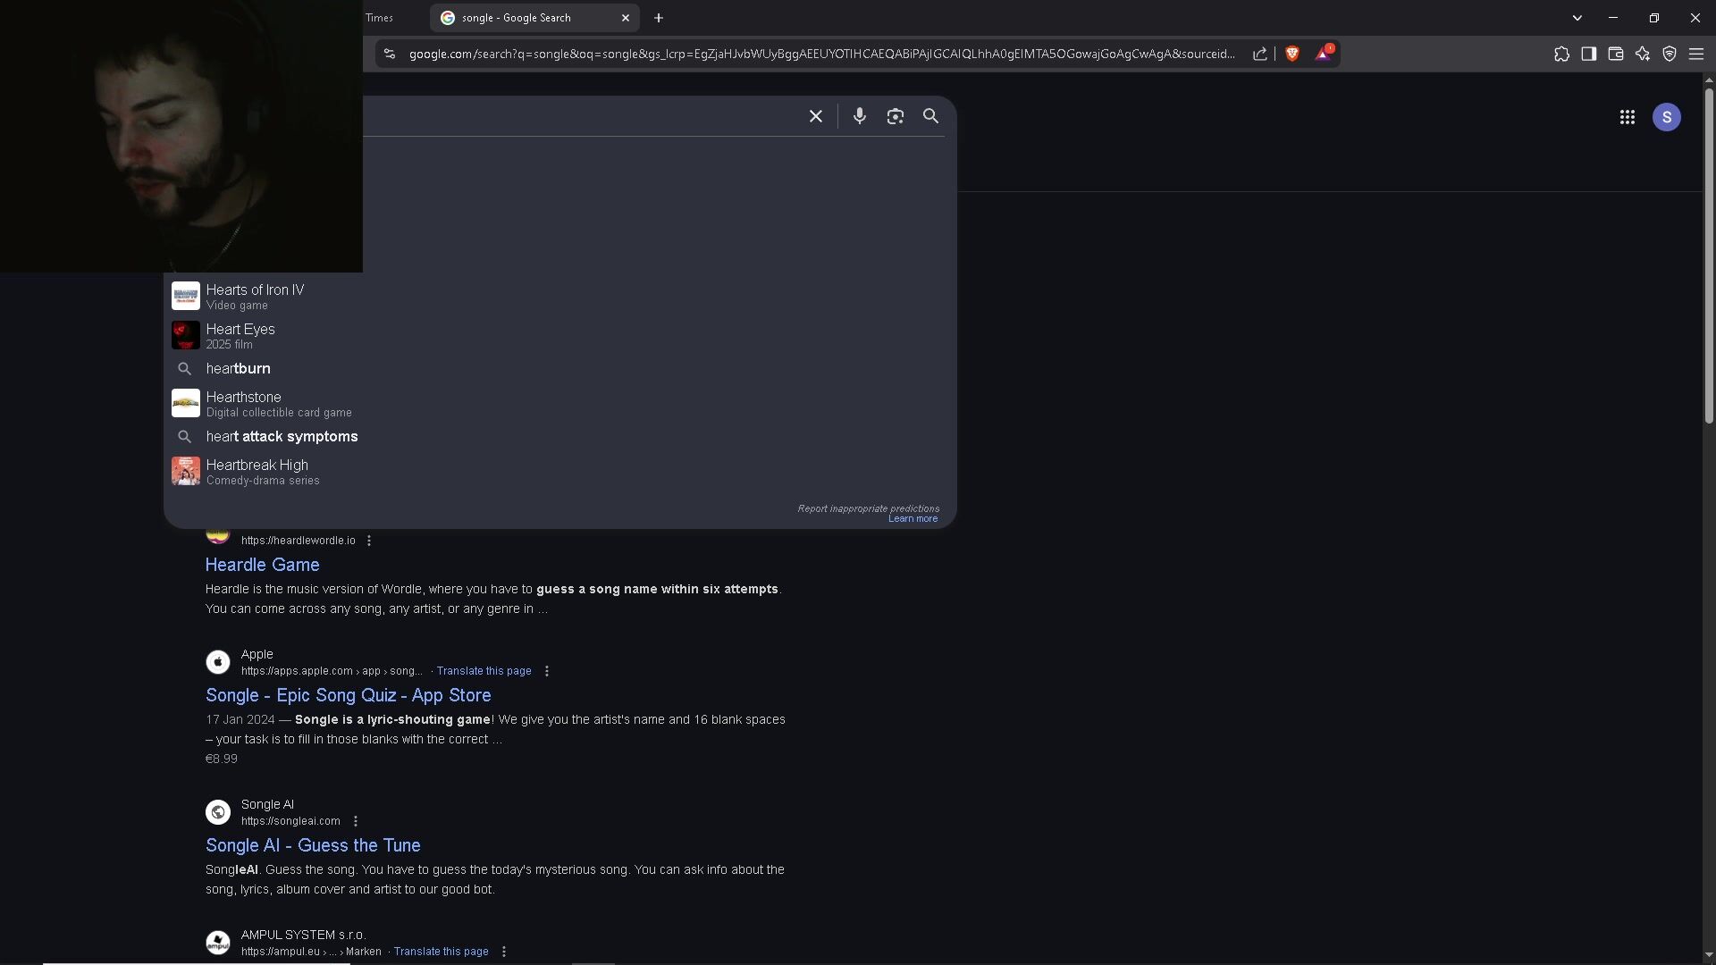Open the Brave Wallet icon
The height and width of the screenshot is (965, 1716).
coord(1615,54)
